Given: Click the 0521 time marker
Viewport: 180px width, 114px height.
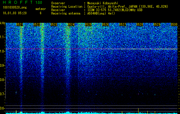Looking at the screenshot, I should tap(19, 25).
